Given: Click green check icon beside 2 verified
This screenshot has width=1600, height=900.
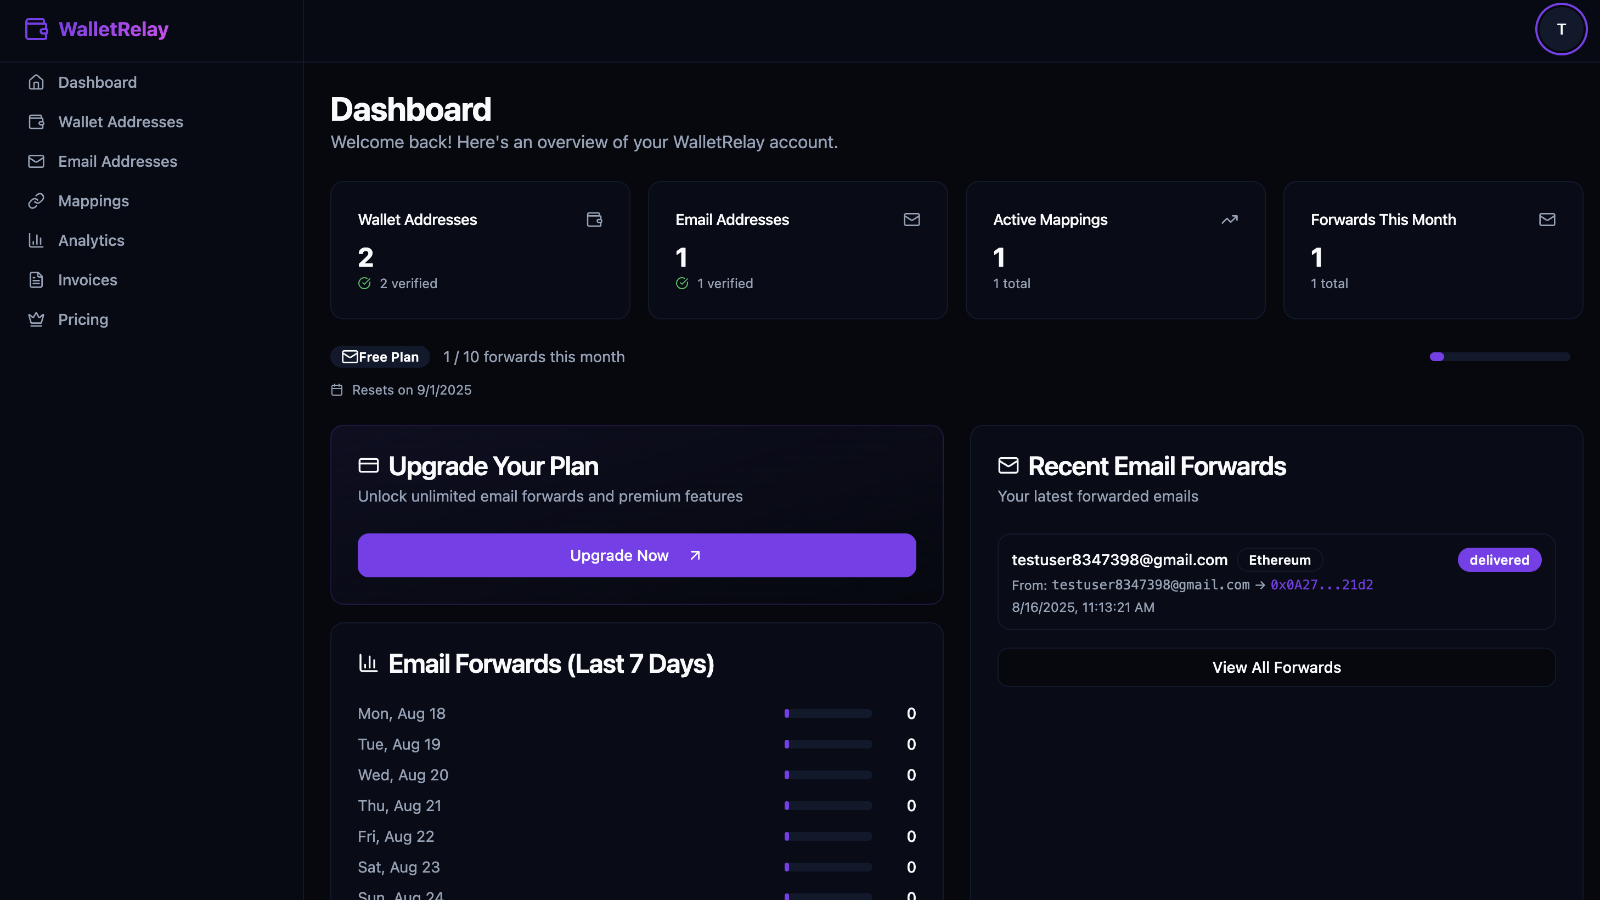Looking at the screenshot, I should pyautogui.click(x=364, y=283).
